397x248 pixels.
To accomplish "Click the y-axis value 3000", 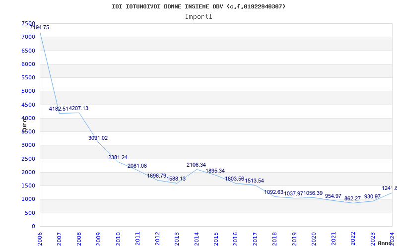I will pyautogui.click(x=28, y=145).
